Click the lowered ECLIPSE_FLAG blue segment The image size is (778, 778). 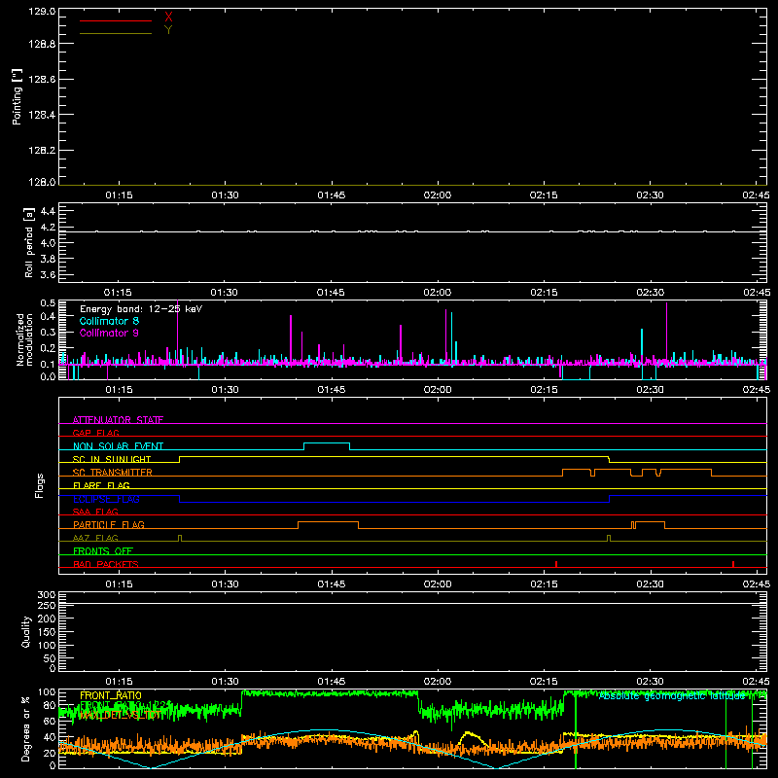click(x=394, y=502)
